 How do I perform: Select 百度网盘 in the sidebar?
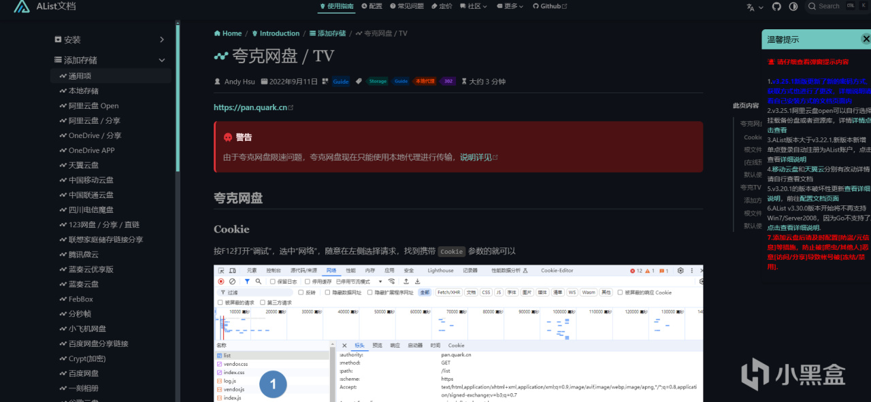coord(110,373)
